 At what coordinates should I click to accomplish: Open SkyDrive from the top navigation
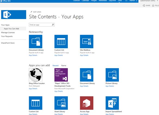(112, 1)
